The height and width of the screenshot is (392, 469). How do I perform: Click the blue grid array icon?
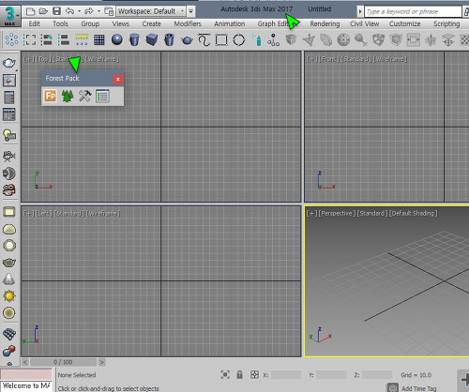coord(99,39)
